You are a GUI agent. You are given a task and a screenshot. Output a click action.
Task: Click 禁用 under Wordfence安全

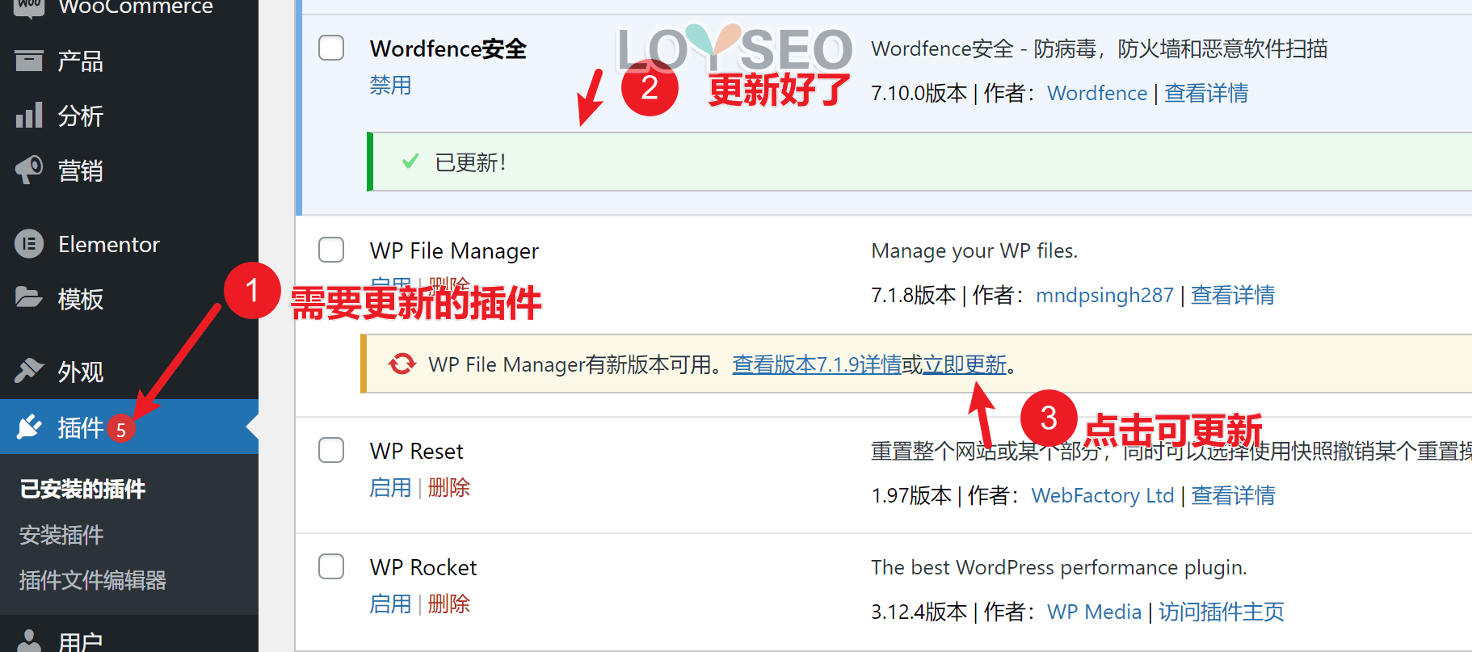[390, 85]
